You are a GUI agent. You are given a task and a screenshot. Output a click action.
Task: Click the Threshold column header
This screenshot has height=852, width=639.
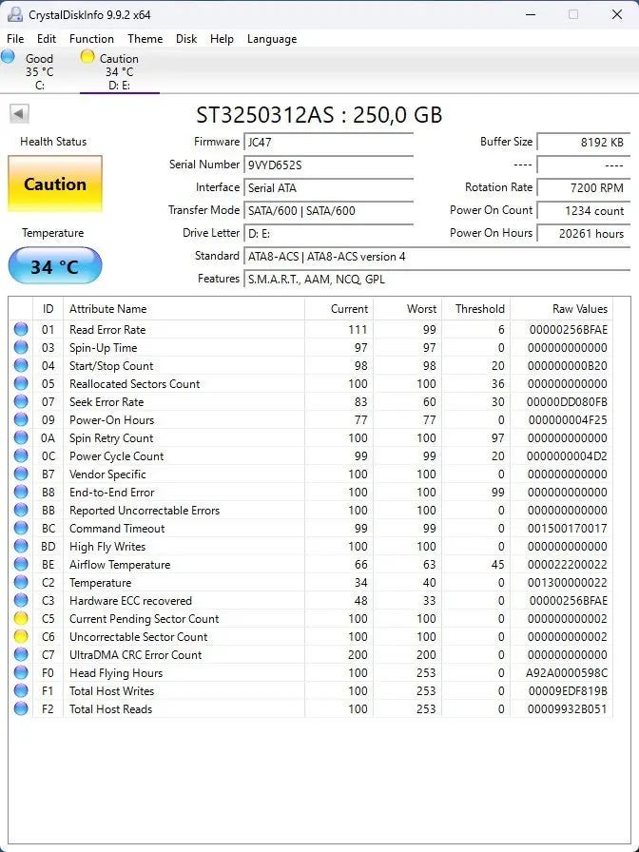click(x=476, y=309)
